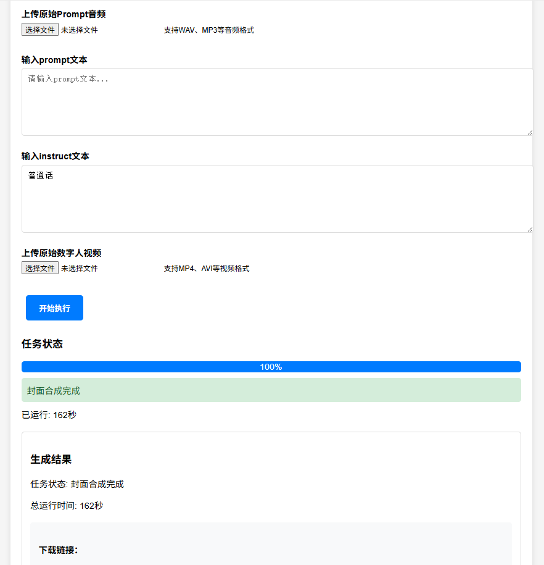Viewport: 544px width, 565px height.
Task: Click the 支持MP4、AVI等视频格式 hint text
Action: tap(206, 269)
